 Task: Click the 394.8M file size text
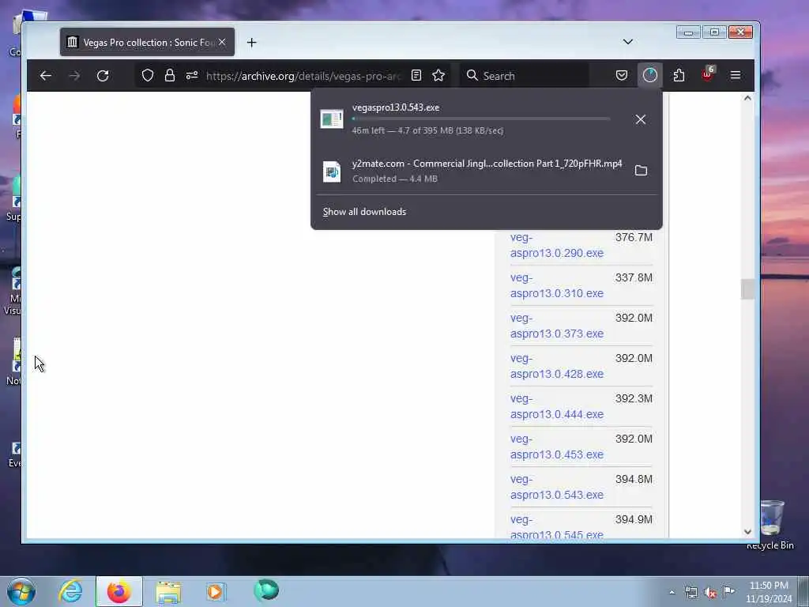coord(634,479)
